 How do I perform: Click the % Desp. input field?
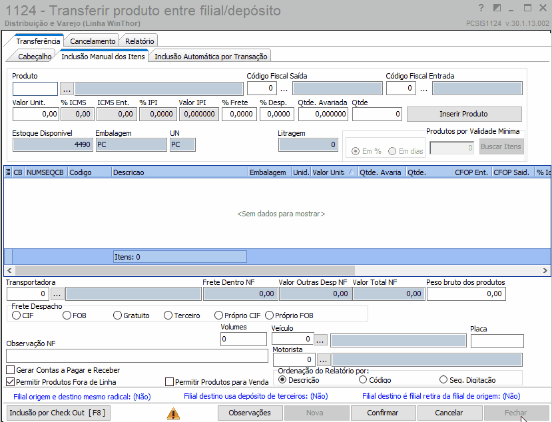pos(277,114)
